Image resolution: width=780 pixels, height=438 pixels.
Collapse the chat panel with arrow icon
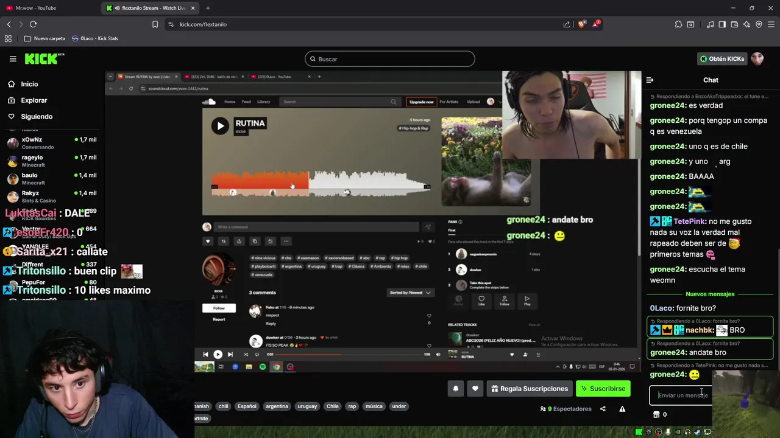tap(650, 80)
